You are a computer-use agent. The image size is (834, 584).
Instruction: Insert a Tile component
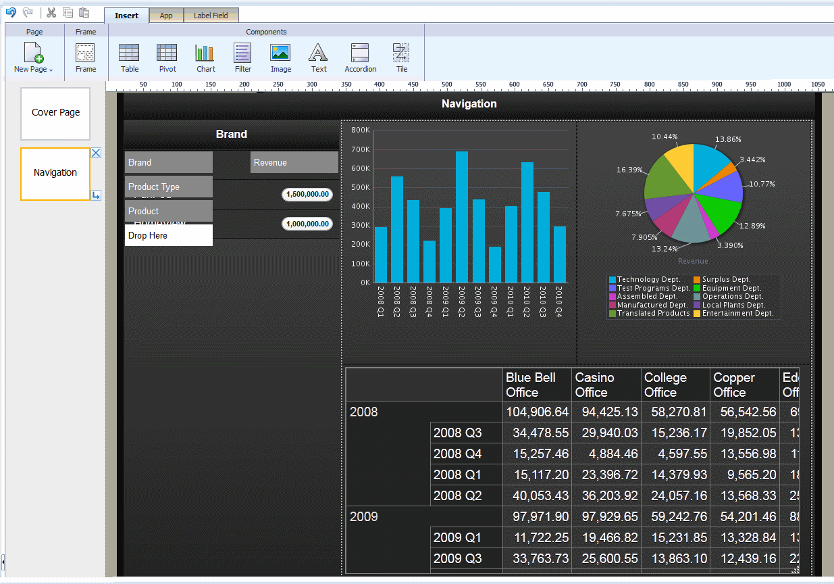click(402, 58)
